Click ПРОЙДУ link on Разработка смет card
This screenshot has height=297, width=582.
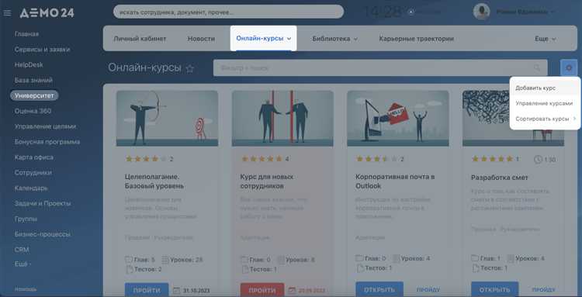(543, 289)
